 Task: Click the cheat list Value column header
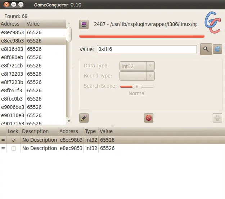(x=162, y=131)
